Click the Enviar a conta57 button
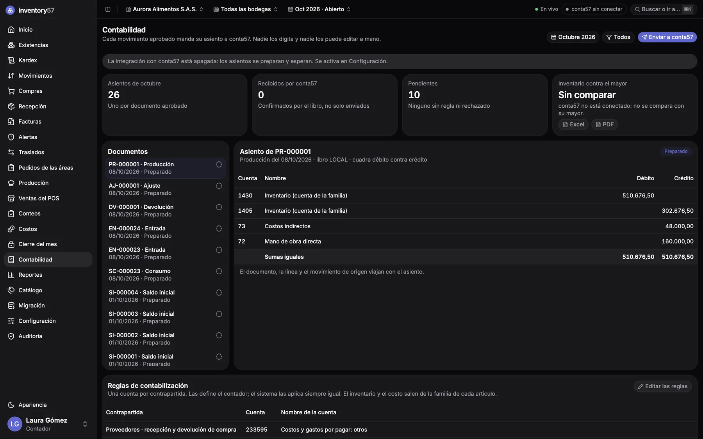Viewport: 703px width, 439px height. pos(667,37)
